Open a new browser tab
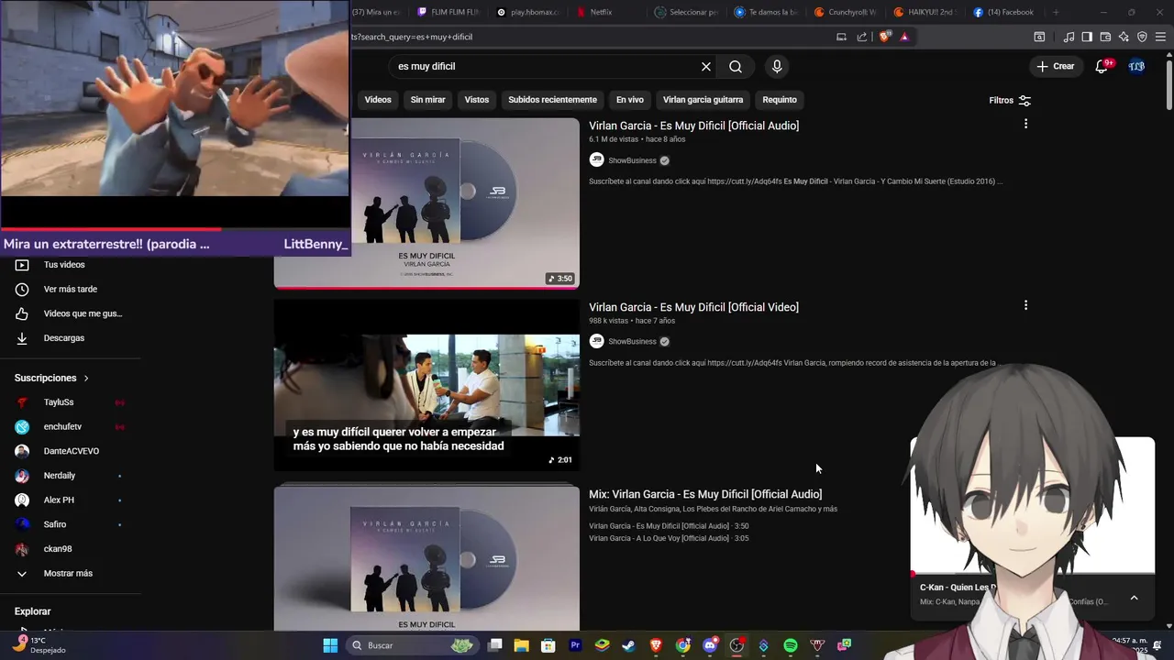 point(1056,12)
